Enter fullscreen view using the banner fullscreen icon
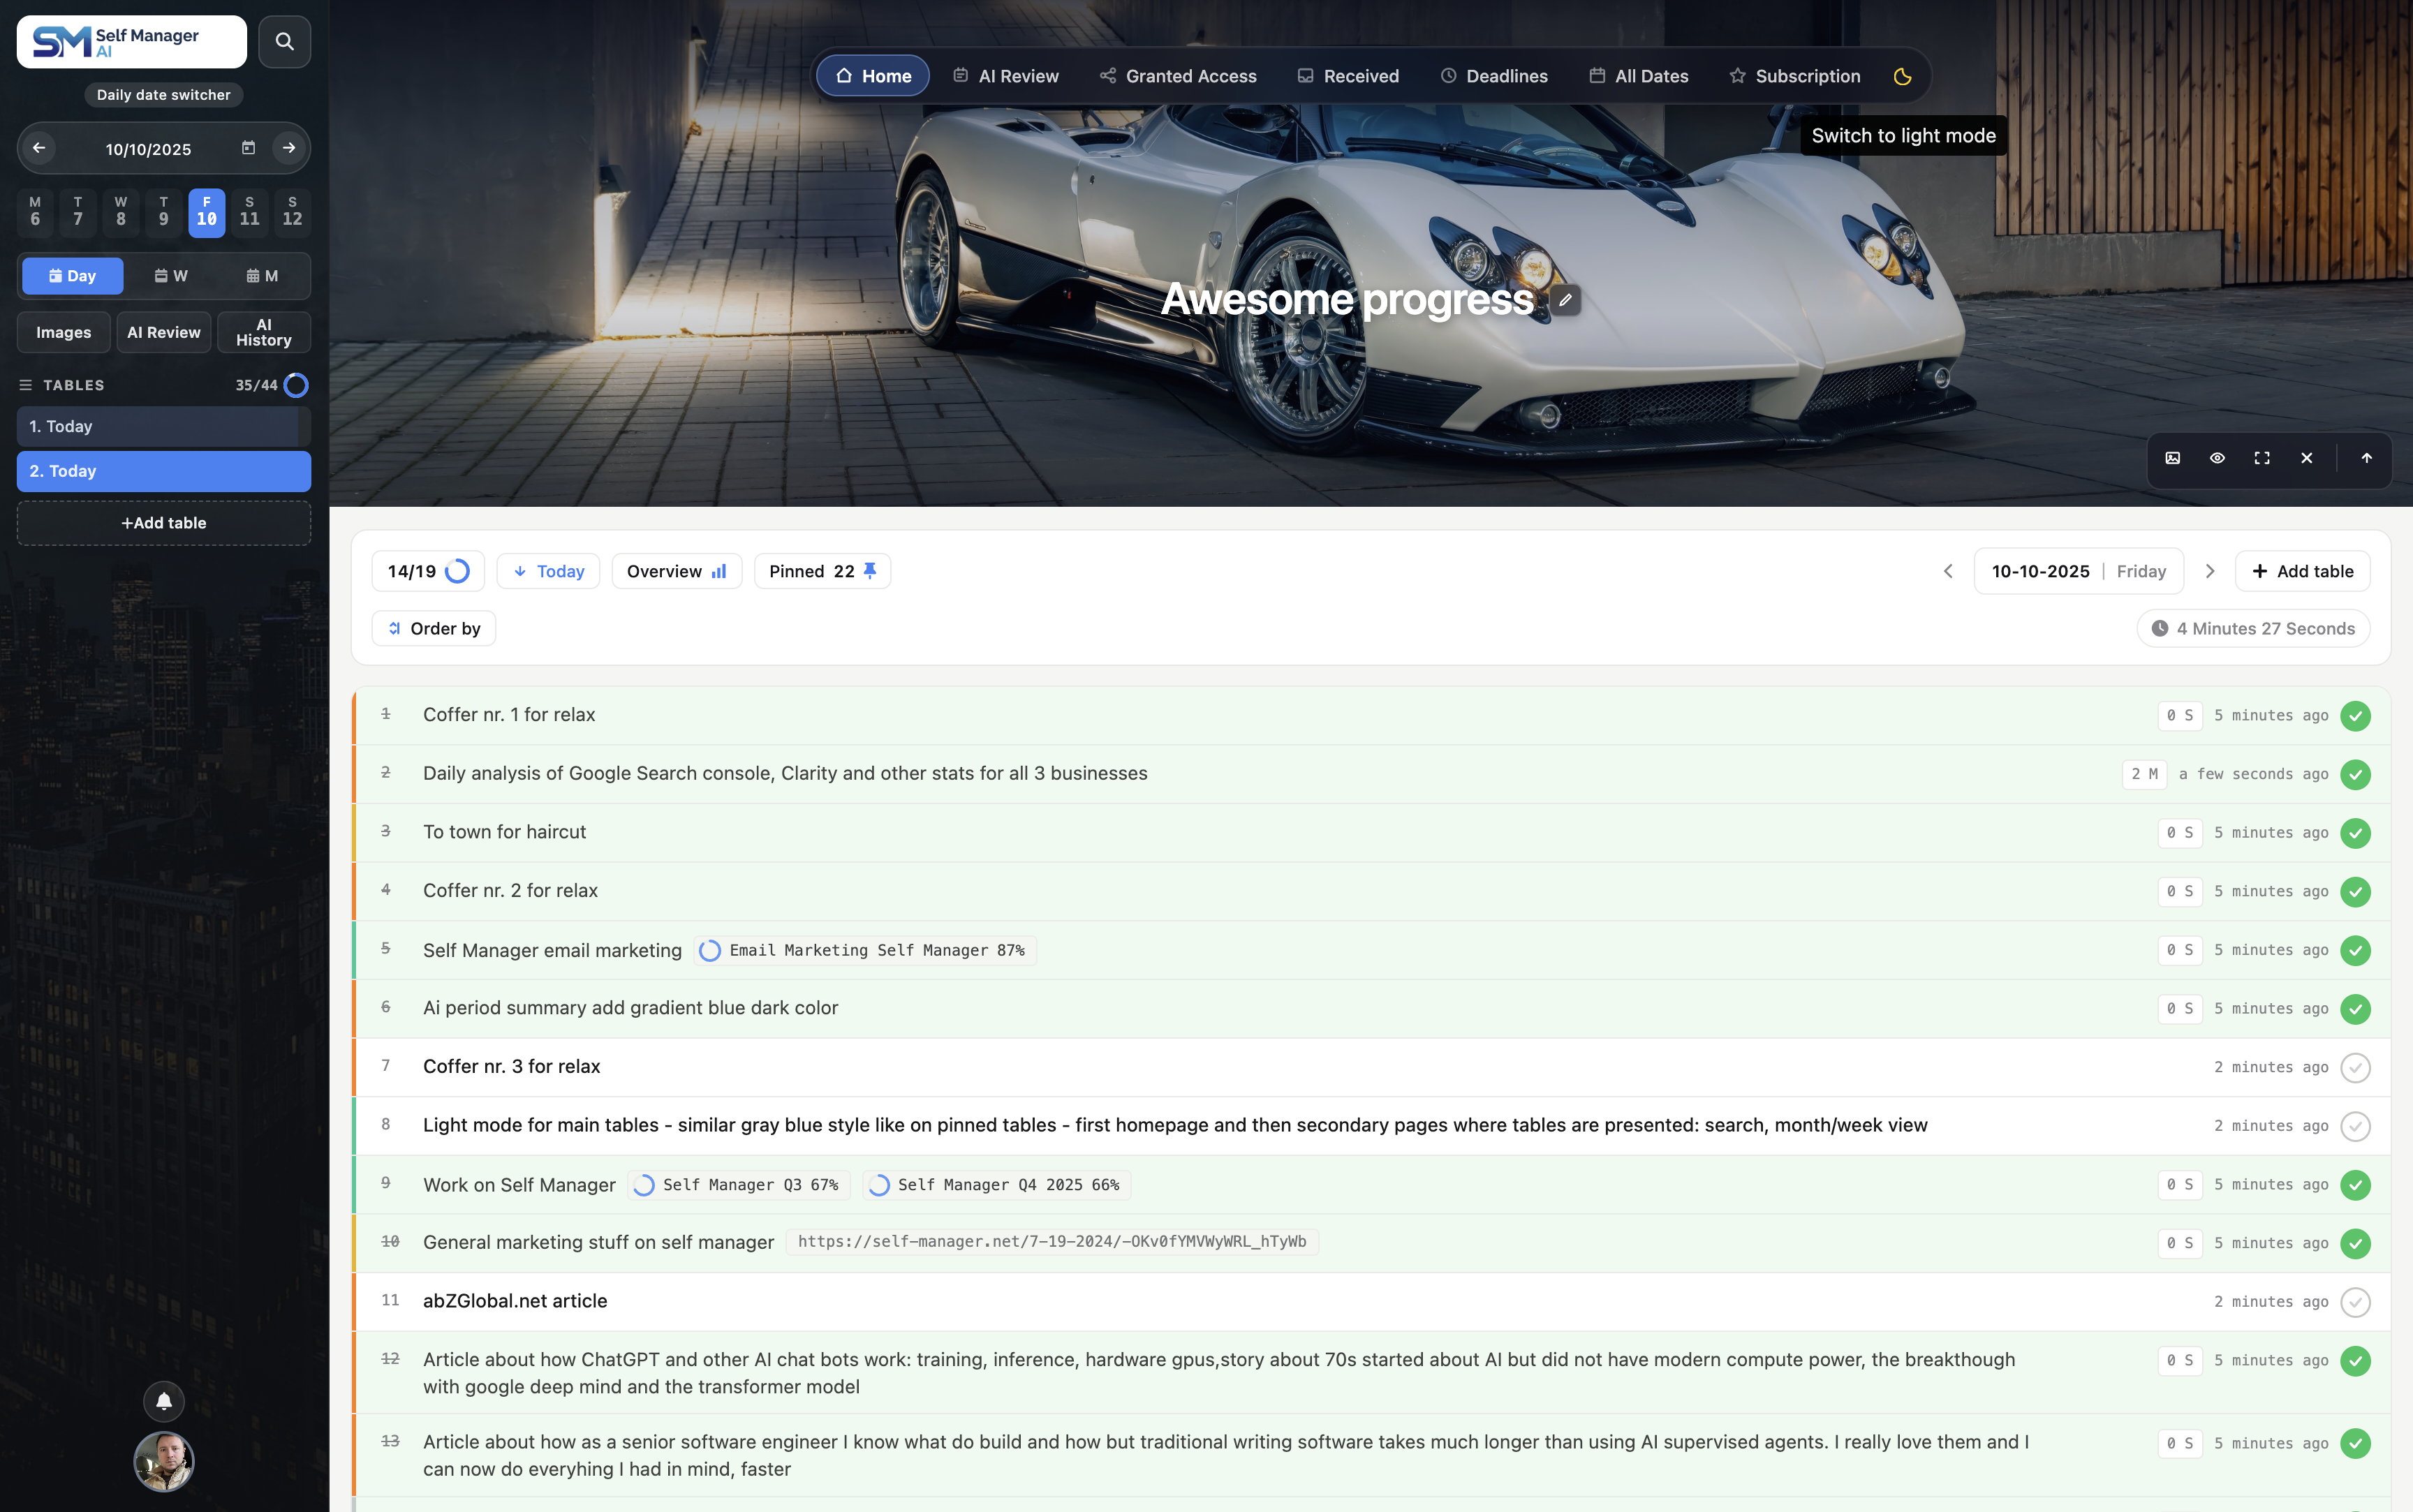The height and width of the screenshot is (1512, 2413). 2262,459
